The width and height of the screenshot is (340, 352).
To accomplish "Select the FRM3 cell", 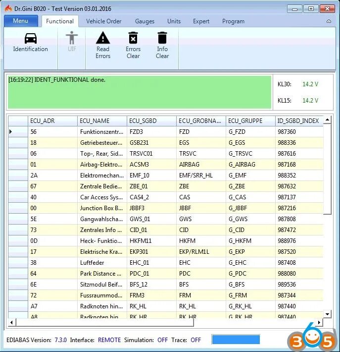I will (152, 295).
